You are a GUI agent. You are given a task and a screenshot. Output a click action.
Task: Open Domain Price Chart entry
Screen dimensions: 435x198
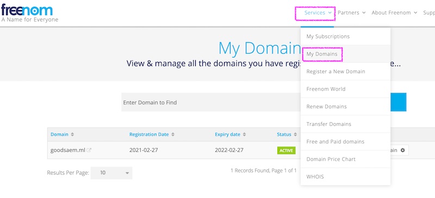345,159
